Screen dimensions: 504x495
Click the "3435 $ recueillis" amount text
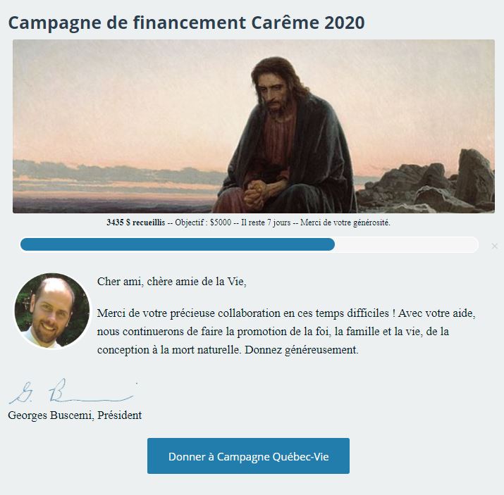tap(135, 223)
